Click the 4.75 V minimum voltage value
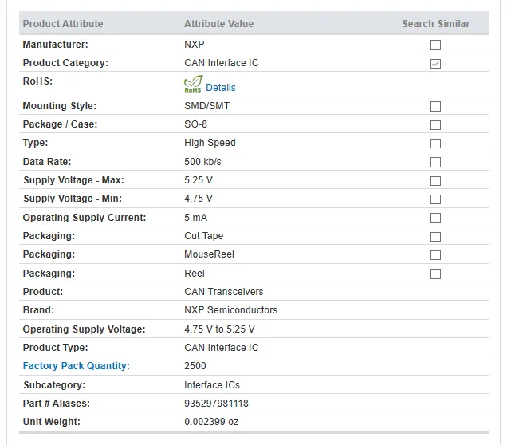Viewport: 511px width, 445px height. [x=199, y=199]
